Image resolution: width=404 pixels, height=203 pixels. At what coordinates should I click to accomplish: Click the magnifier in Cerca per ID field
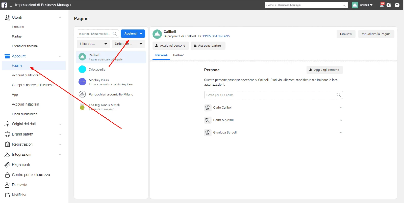pos(339,95)
